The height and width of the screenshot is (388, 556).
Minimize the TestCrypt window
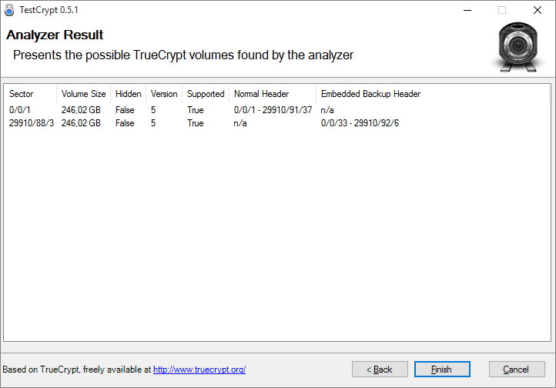tap(467, 10)
